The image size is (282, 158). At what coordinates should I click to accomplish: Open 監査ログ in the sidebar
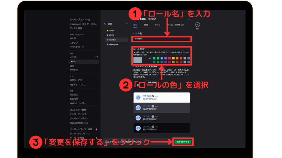pyautogui.click(x=74, y=99)
